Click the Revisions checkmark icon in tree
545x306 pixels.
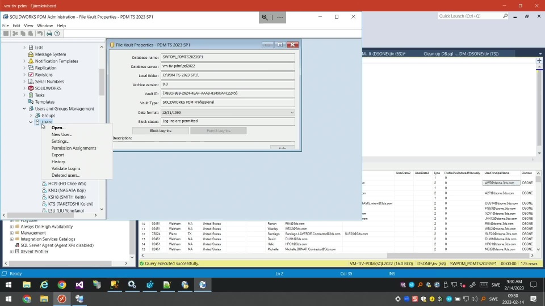pos(31,75)
